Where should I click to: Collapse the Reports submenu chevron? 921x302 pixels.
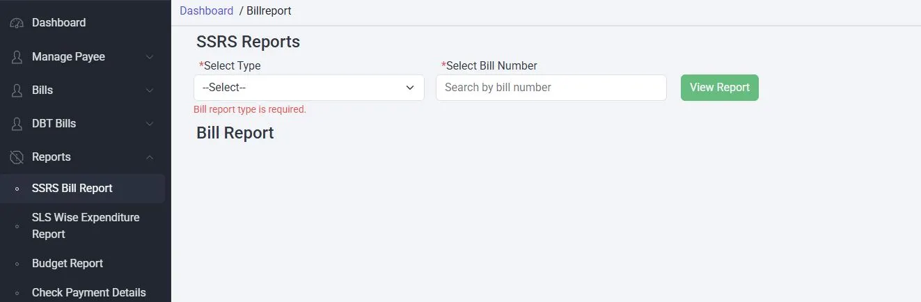(150, 157)
